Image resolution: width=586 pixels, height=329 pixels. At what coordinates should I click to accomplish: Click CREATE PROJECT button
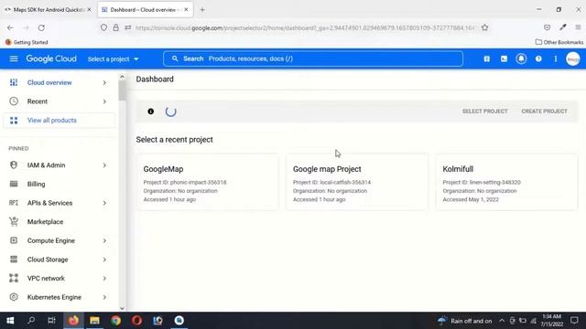544,111
